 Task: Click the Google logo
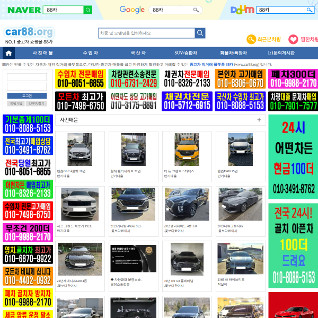pos(132,10)
